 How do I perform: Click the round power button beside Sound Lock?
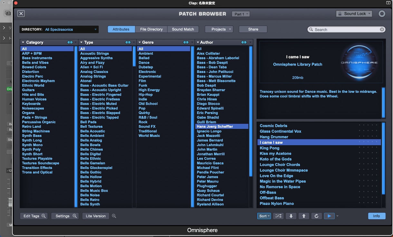coord(382,14)
